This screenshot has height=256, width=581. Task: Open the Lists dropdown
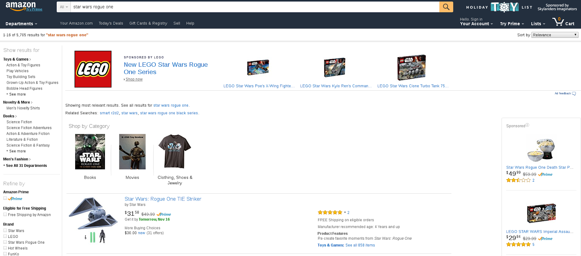538,24
